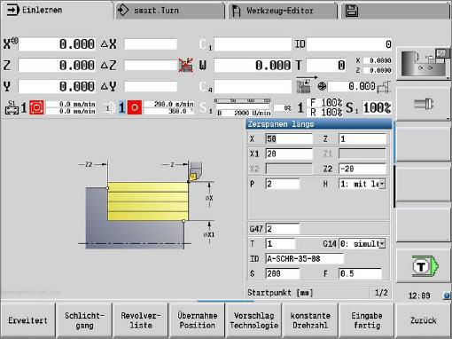The image size is (452, 339).
Task: Click the crossed-out red machine icon
Action: 185,65
